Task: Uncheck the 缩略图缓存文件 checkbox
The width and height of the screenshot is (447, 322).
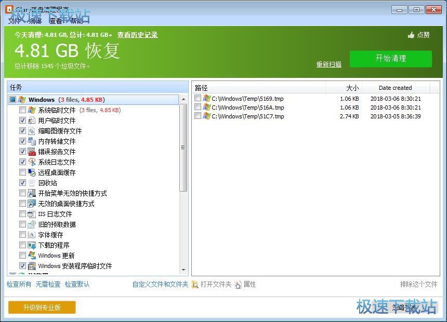Action: click(22, 130)
